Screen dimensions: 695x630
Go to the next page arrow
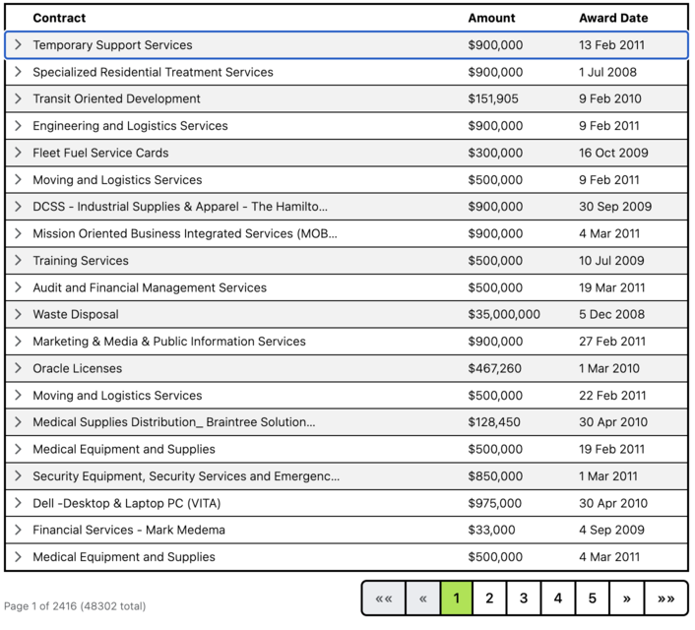(626, 598)
